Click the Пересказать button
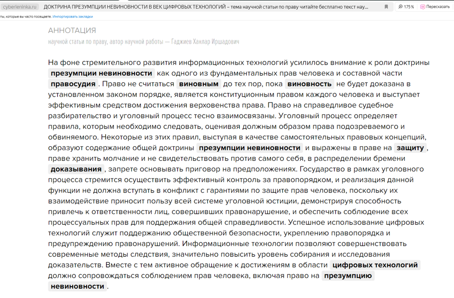The width and height of the screenshot is (454, 298). (x=435, y=7)
